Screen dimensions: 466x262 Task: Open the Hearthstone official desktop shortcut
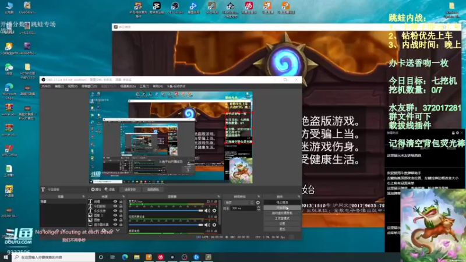point(138,9)
